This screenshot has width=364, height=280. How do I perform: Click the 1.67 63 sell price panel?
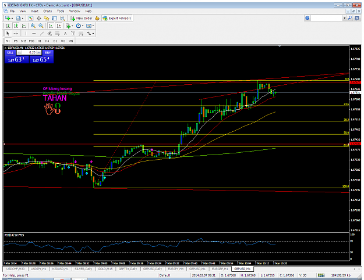coord(17,59)
